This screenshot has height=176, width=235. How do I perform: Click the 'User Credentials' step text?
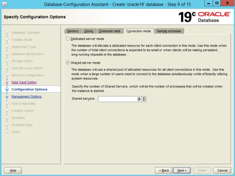coord(23,104)
